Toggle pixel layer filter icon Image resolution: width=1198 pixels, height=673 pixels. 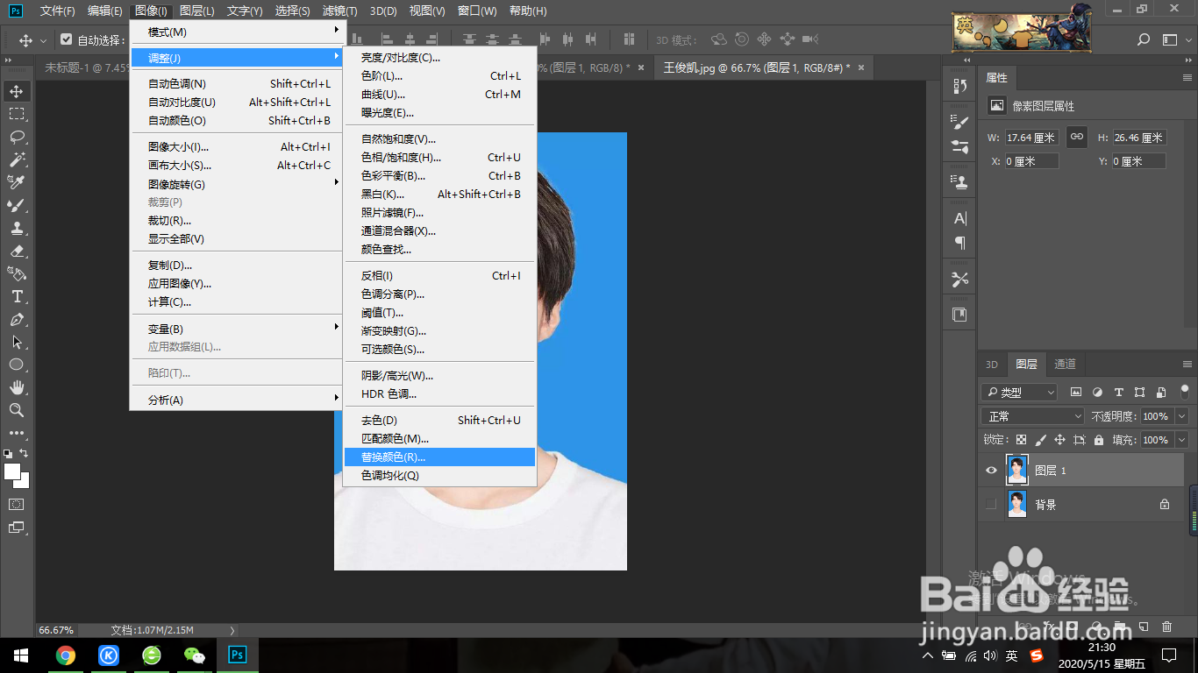[1076, 392]
